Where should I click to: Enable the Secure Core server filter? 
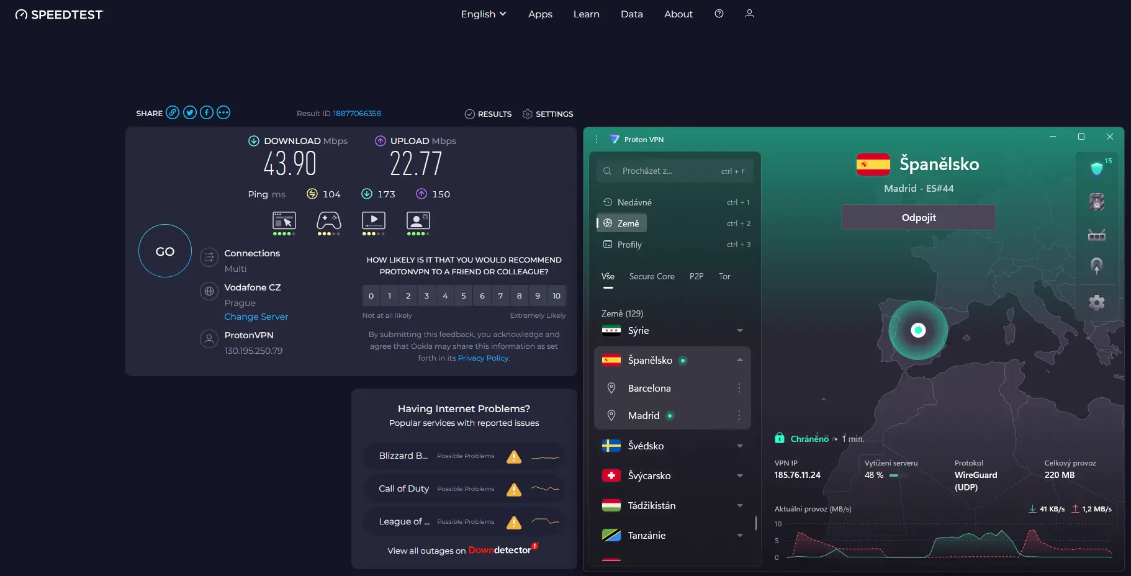[x=651, y=276]
